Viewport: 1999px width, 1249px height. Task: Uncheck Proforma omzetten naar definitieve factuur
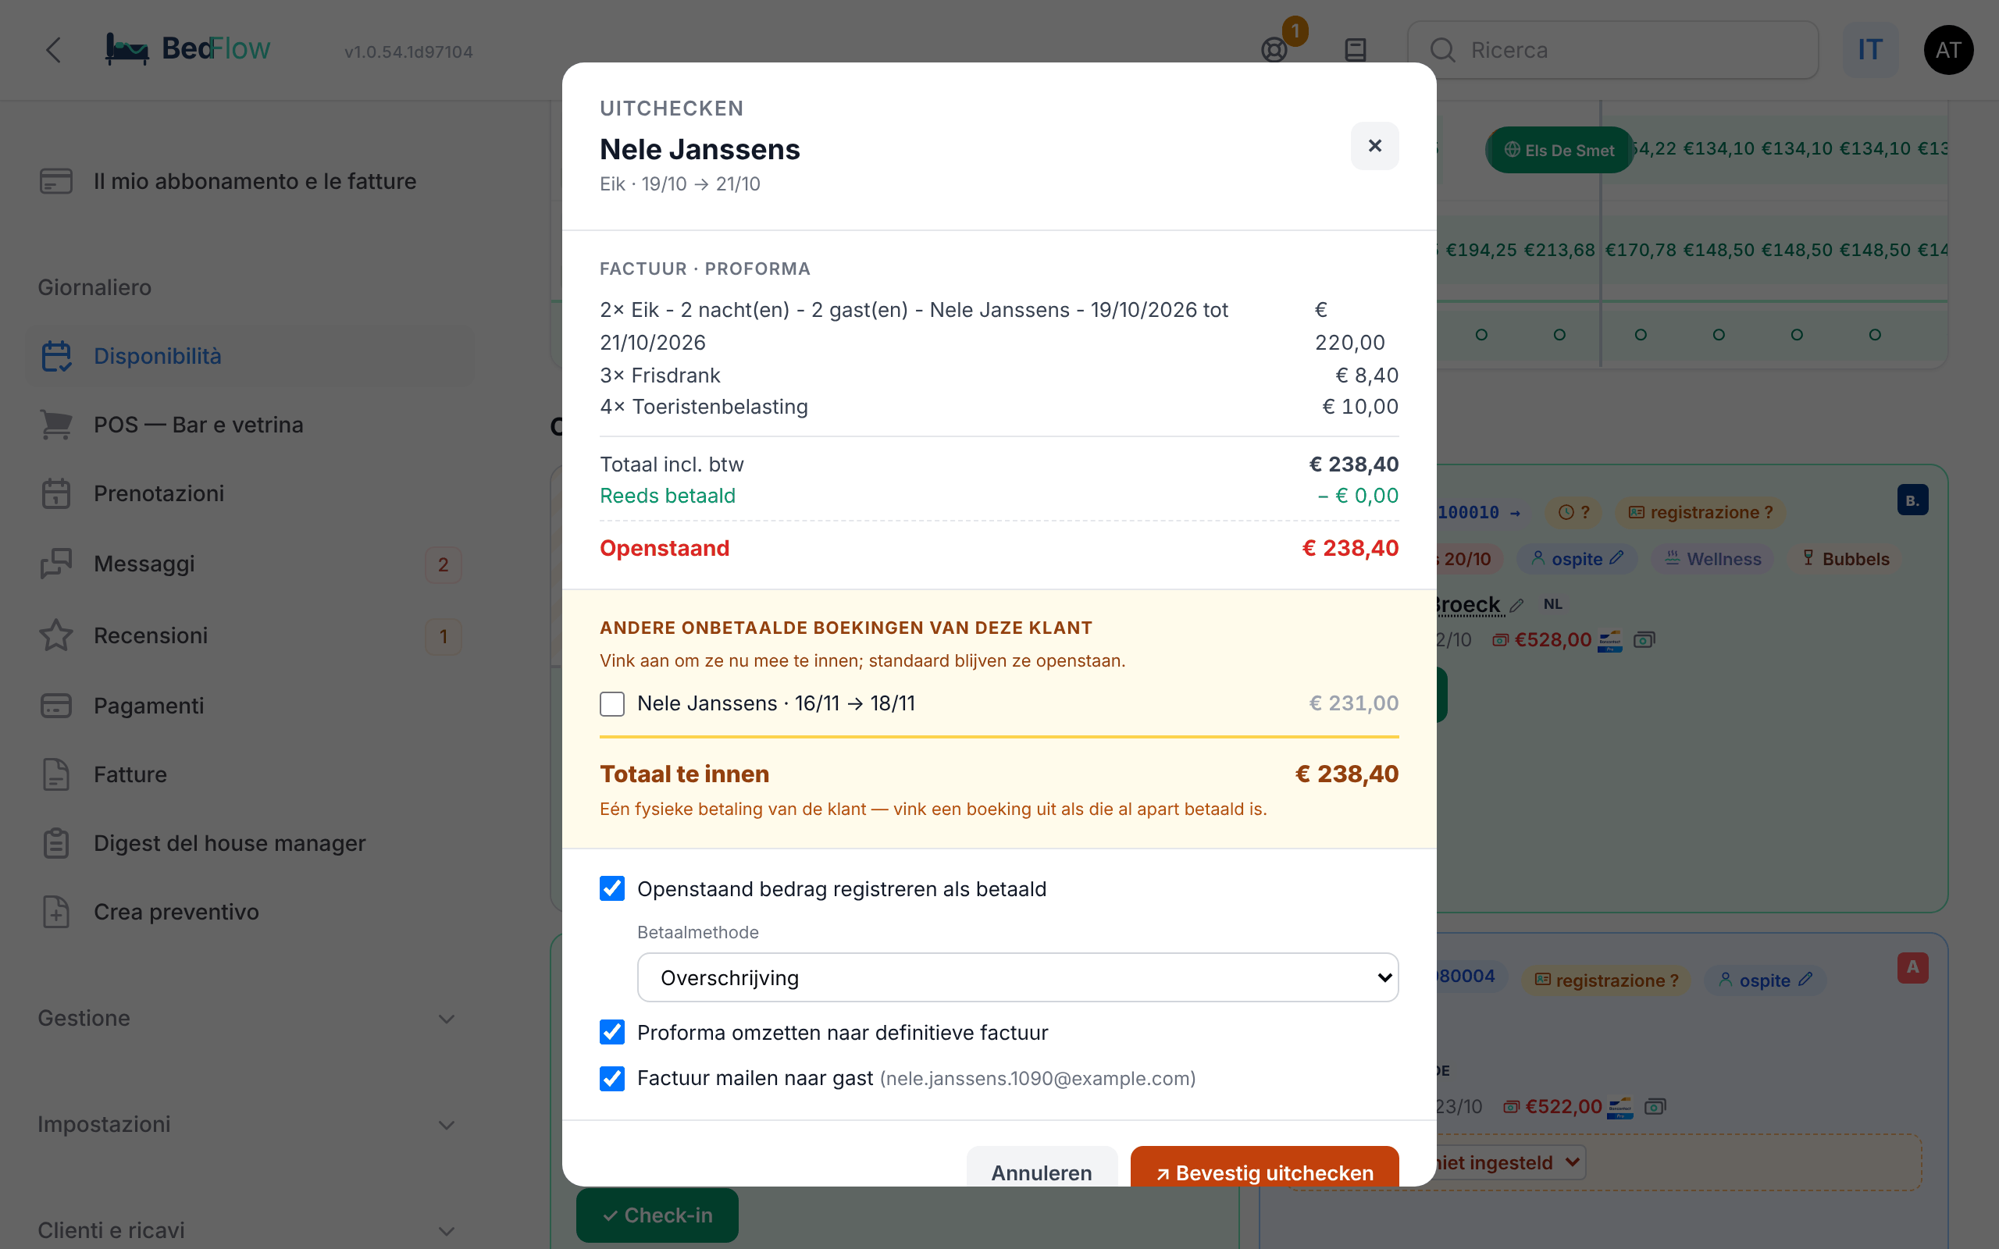click(612, 1033)
